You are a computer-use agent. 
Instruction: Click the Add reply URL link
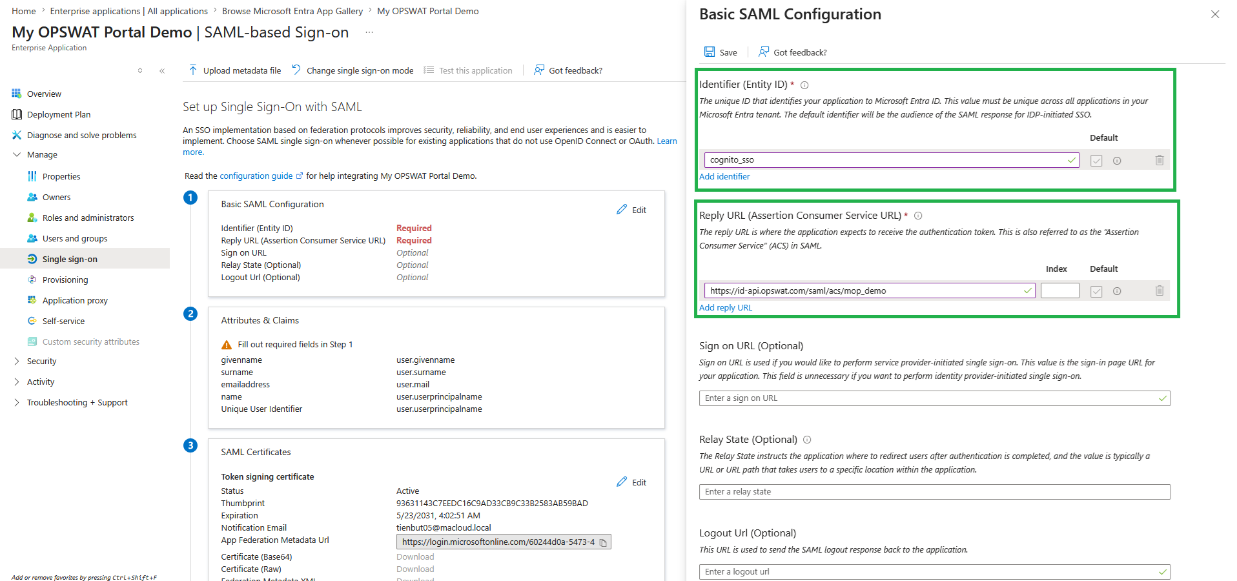tap(726, 307)
